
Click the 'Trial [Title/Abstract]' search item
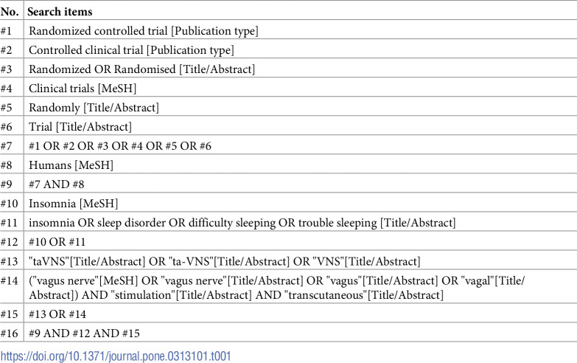pos(80,127)
